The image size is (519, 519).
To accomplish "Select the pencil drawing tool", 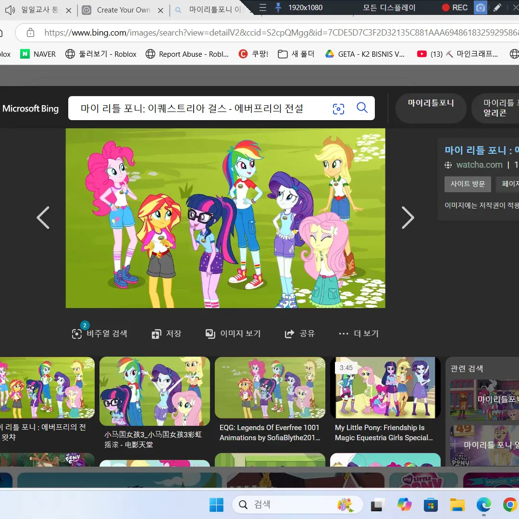I will (497, 7).
